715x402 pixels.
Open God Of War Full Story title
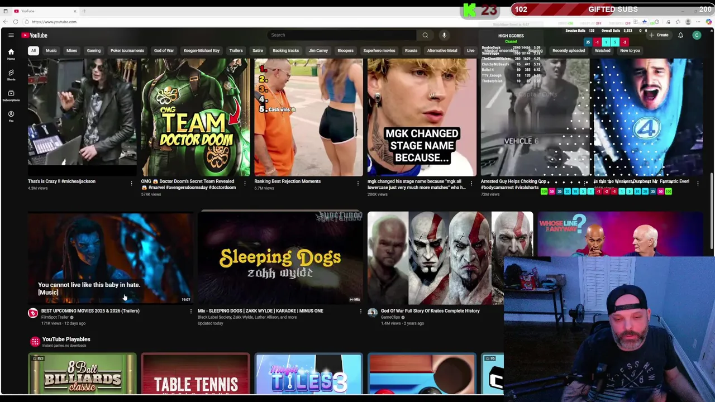(x=430, y=310)
